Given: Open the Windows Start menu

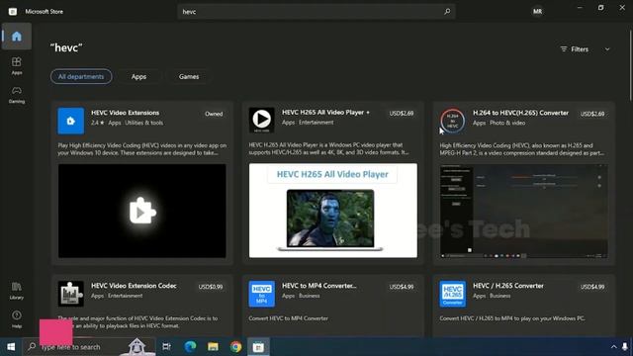Looking at the screenshot, I should point(11,347).
